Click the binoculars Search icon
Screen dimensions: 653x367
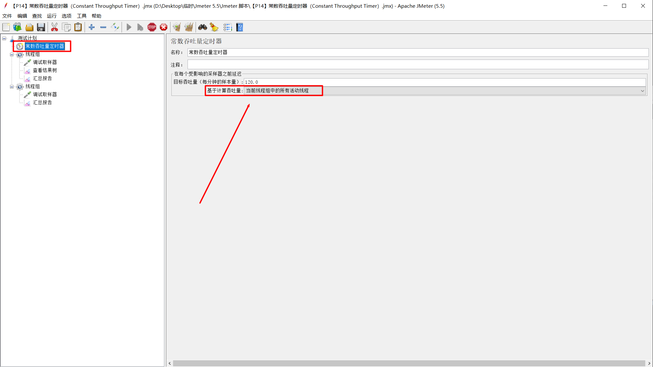tap(202, 27)
